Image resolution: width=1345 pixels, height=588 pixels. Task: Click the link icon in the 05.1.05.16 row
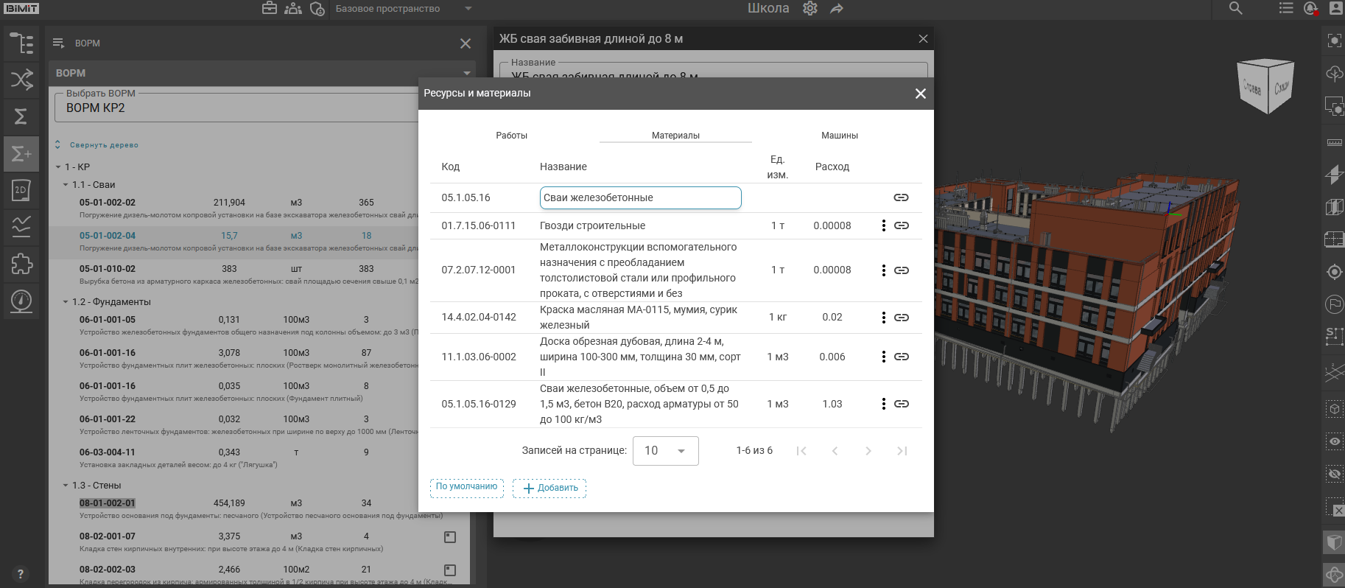point(902,197)
